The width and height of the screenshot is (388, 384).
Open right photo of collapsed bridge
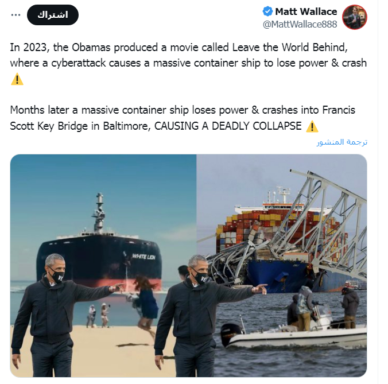click(x=282, y=266)
